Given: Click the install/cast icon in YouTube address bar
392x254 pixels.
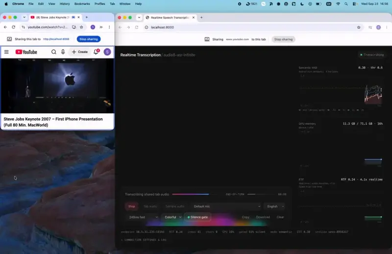Looking at the screenshot, I should [x=74, y=27].
